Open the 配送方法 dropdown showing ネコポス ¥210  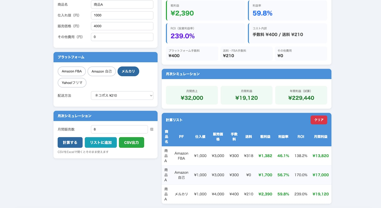point(122,95)
